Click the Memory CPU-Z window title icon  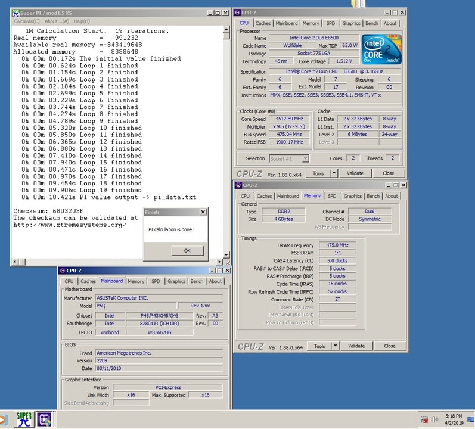point(239,185)
